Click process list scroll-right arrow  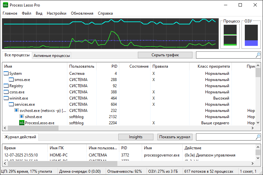(253, 128)
